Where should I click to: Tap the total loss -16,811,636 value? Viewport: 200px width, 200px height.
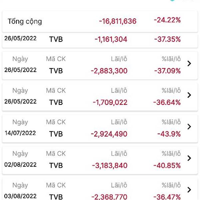tap(118, 21)
